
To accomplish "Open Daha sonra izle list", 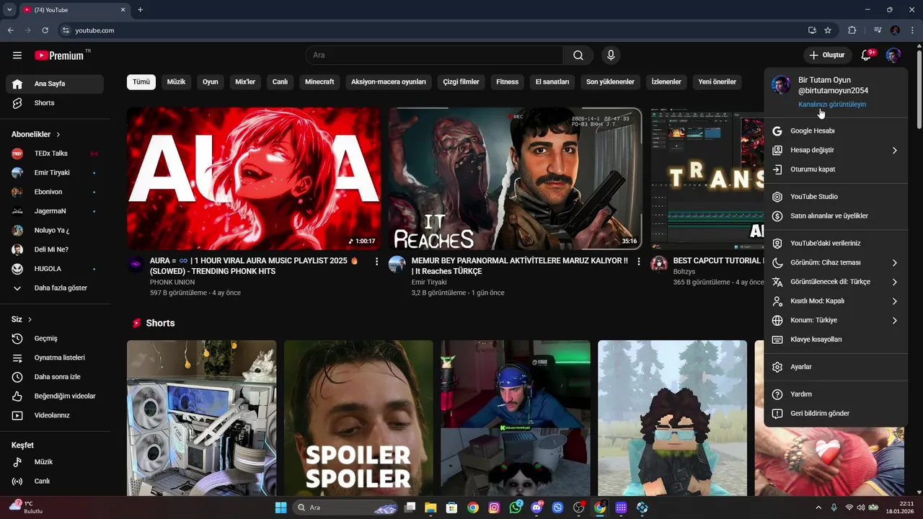I will tap(55, 377).
